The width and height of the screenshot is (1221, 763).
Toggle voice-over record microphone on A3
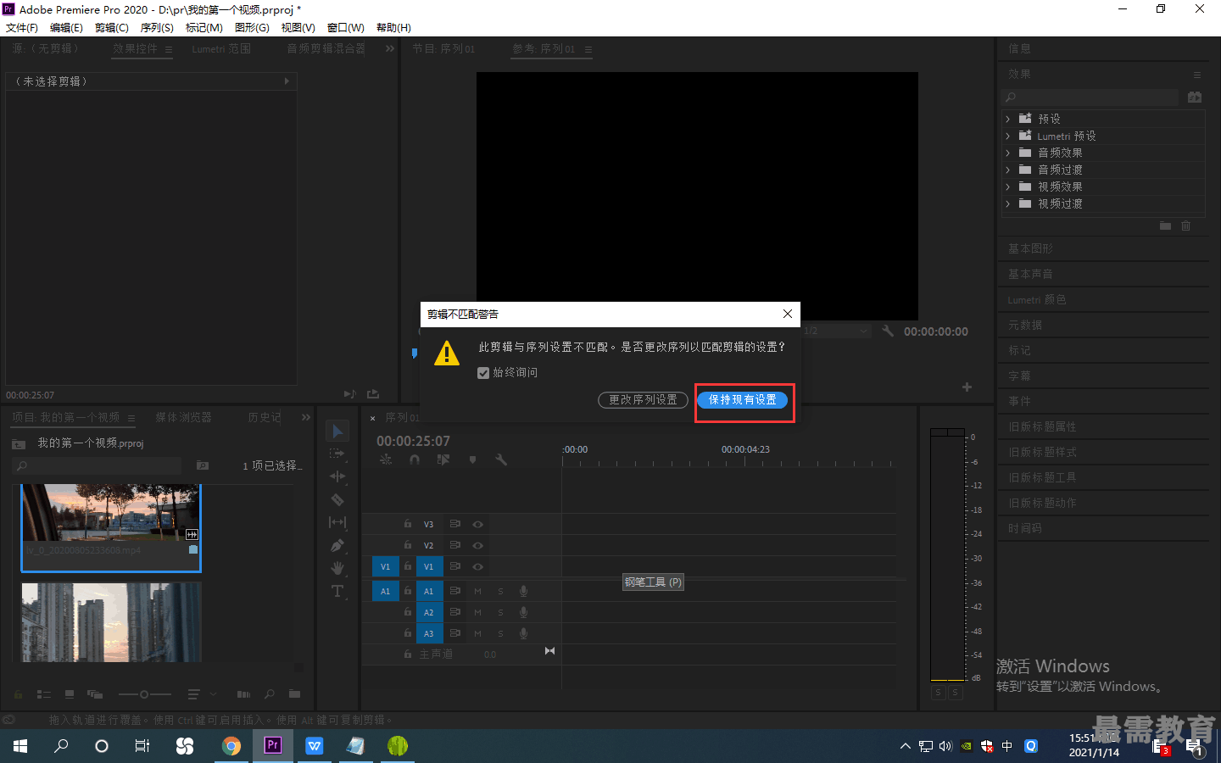(523, 633)
